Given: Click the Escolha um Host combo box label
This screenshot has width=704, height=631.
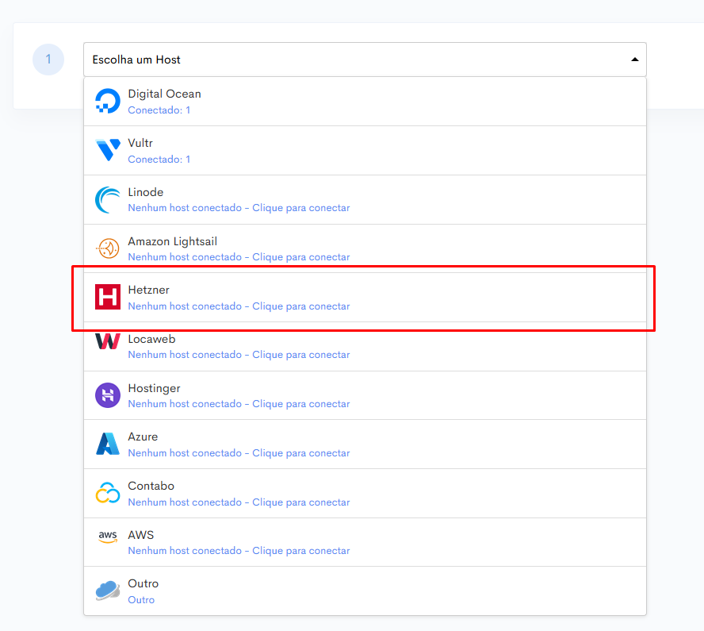Looking at the screenshot, I should [x=136, y=60].
